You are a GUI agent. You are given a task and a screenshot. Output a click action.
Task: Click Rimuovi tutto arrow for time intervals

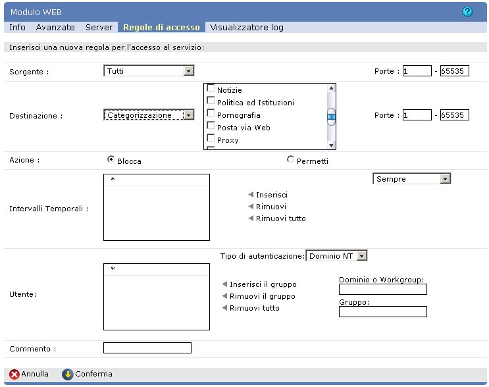pos(251,219)
